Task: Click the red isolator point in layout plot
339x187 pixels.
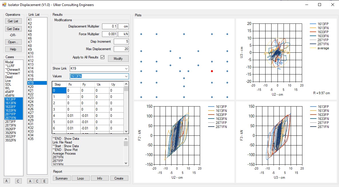Action: (x=212, y=71)
